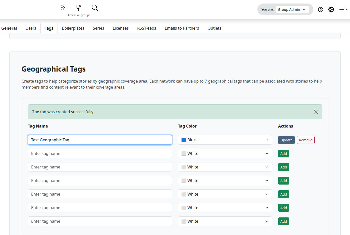Screen dimensions: 350x235
Task: Click the Actions column header
Action: (285, 126)
